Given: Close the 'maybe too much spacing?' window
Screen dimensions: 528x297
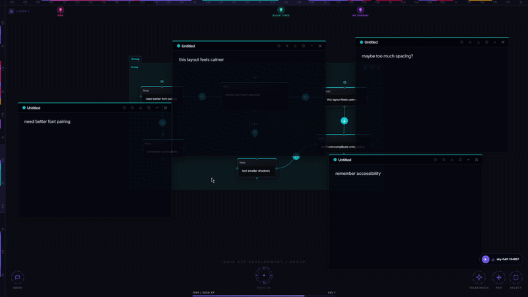Looking at the screenshot, I should pos(503,42).
